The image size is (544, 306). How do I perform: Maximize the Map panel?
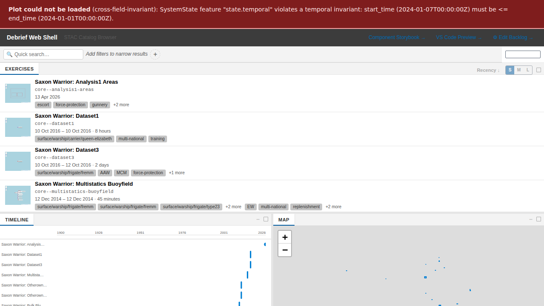click(539, 219)
